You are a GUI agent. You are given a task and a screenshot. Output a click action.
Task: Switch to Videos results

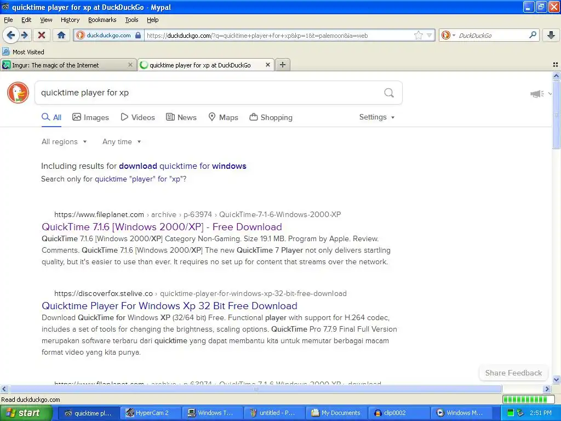click(138, 117)
